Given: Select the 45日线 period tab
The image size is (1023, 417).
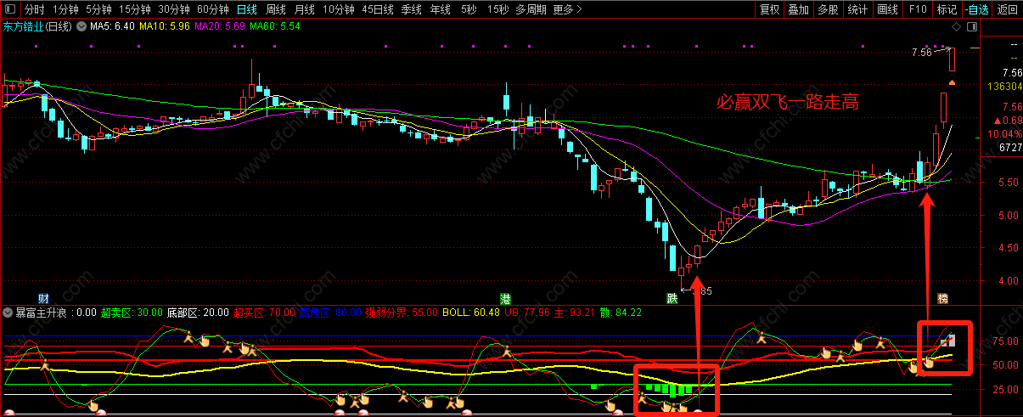Looking at the screenshot, I should 379,10.
